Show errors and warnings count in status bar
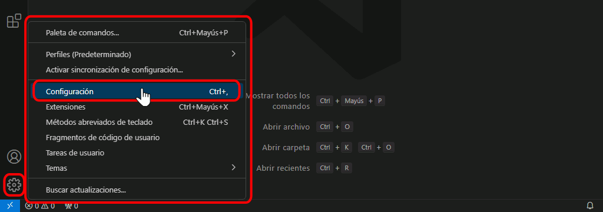The image size is (603, 212). click(39, 206)
